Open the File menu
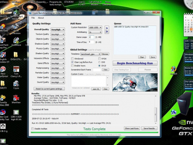This screenshot has width=193, height=145. click(33, 18)
